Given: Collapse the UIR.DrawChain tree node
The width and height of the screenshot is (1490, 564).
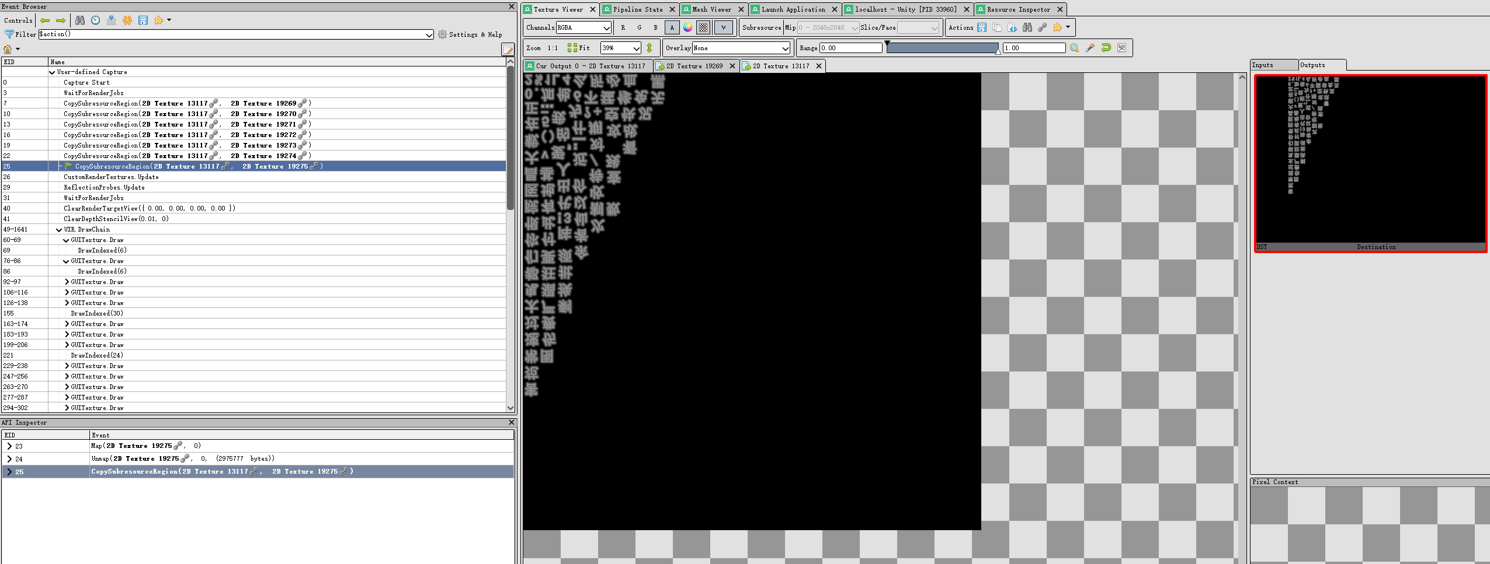Looking at the screenshot, I should (x=59, y=230).
